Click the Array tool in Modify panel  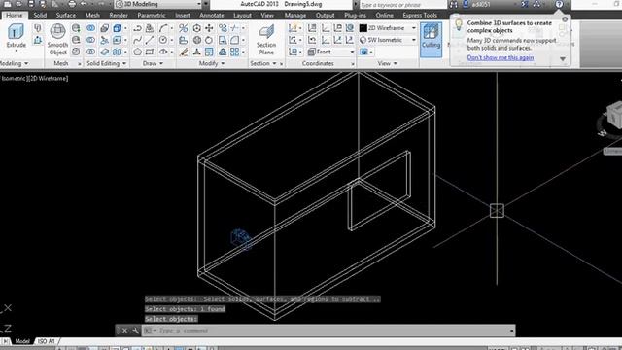click(235, 52)
